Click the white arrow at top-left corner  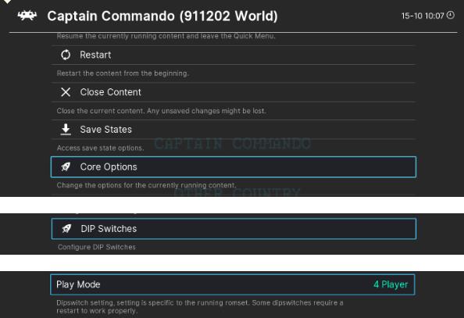pos(6,2)
